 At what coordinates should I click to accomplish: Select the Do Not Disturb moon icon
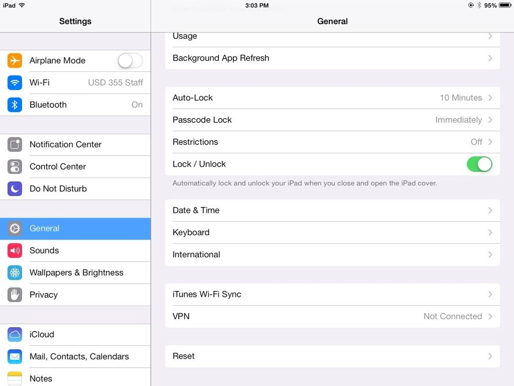point(14,189)
